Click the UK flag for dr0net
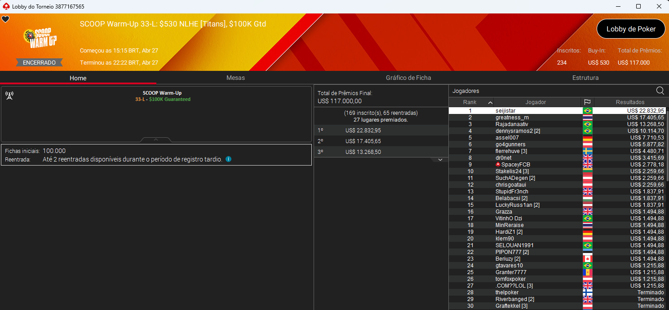The width and height of the screenshot is (669, 310). [x=587, y=158]
